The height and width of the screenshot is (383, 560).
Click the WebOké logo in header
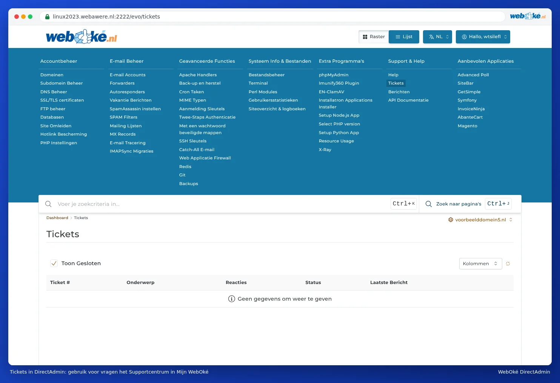click(x=82, y=37)
